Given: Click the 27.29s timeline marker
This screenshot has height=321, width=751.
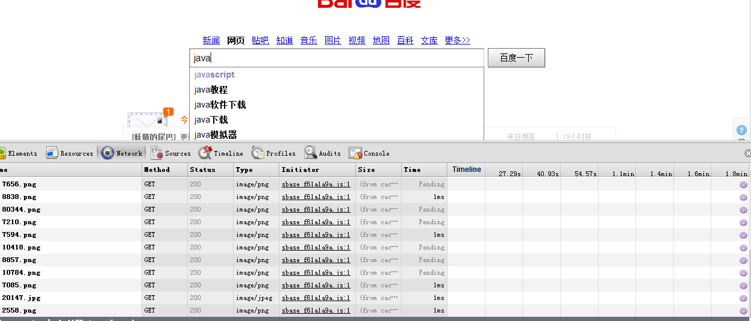Looking at the screenshot, I should click(509, 174).
